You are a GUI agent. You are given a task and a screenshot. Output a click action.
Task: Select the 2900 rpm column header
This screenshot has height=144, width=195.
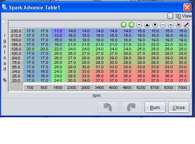pyautogui.click(x=86, y=87)
